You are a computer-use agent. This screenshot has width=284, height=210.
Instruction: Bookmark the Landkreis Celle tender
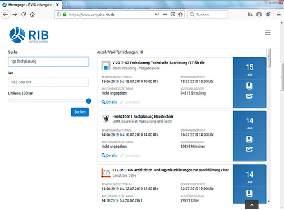coord(249,193)
